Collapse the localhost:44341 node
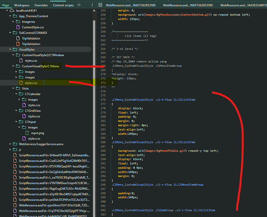This screenshot has width=267, height=217. coord(7,10)
